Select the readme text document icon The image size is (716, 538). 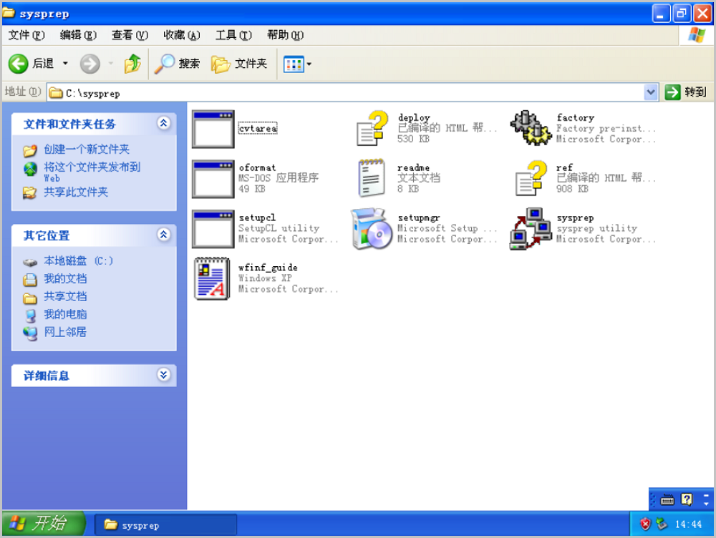coord(372,179)
